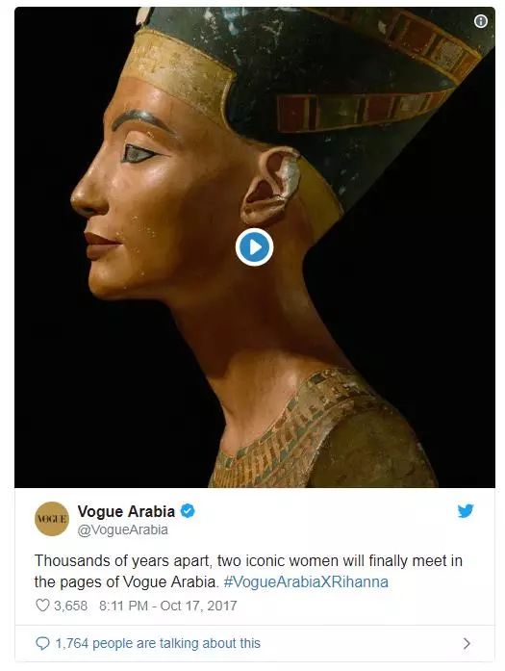Screen dimensions: 505x671
Task: View 1,764 people are talking about this
Action: tap(158, 643)
